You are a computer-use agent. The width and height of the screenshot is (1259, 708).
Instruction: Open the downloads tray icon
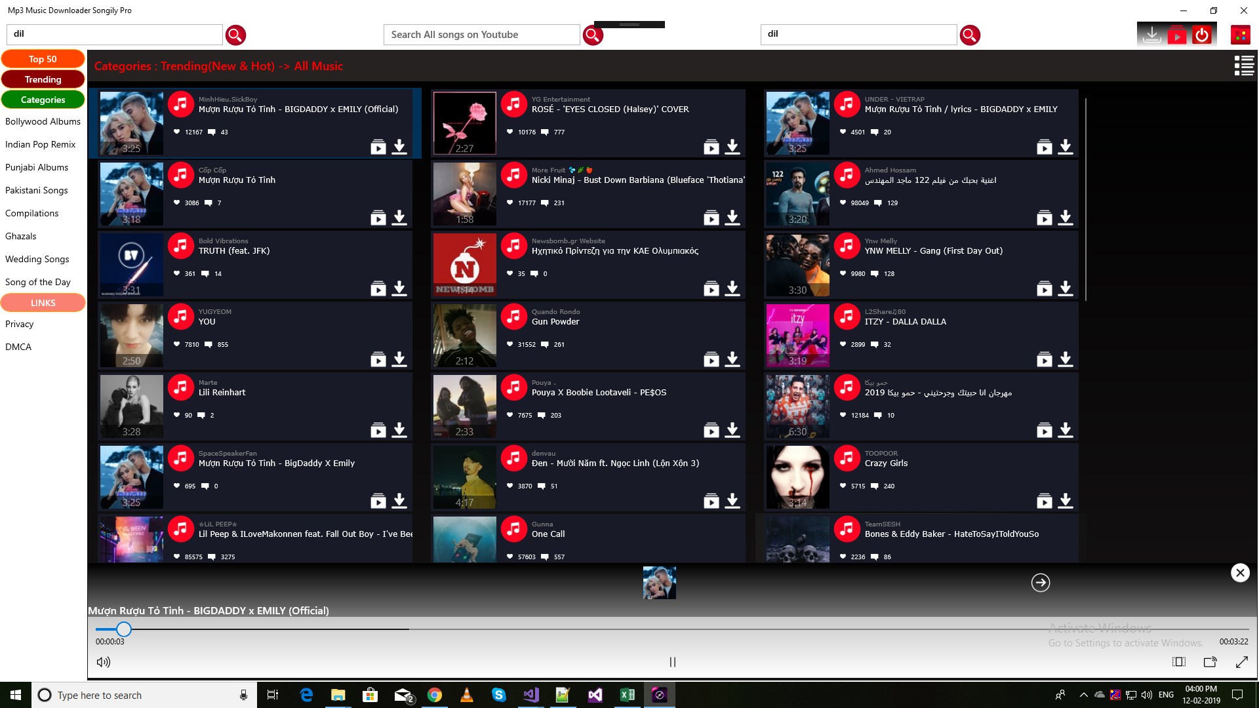(1151, 35)
